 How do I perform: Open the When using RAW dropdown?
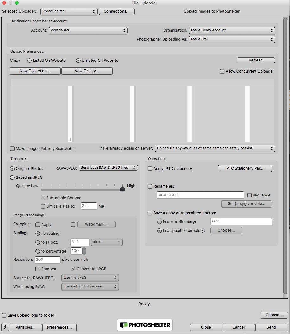point(90,286)
